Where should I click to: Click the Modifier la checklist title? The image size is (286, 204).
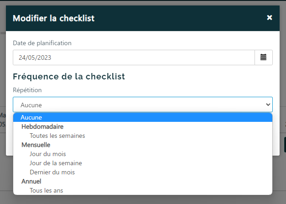tap(54, 18)
